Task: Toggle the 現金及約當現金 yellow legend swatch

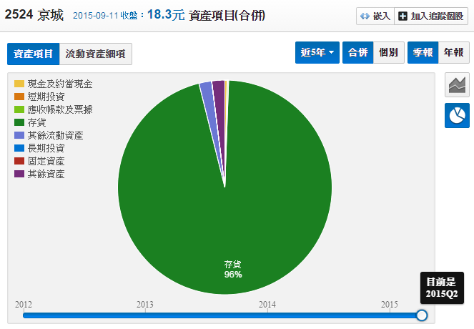Action: point(19,84)
